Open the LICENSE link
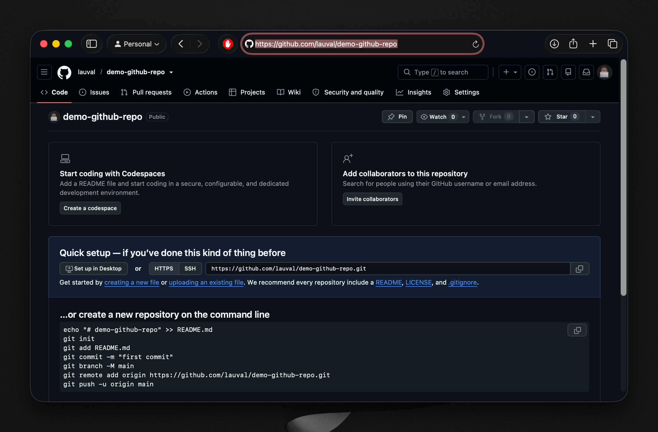 418,282
